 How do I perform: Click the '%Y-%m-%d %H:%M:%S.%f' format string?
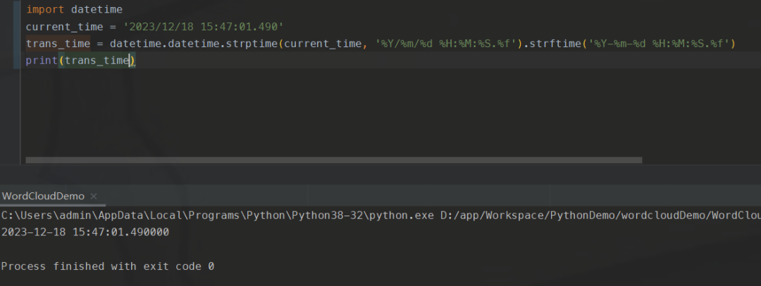click(659, 44)
